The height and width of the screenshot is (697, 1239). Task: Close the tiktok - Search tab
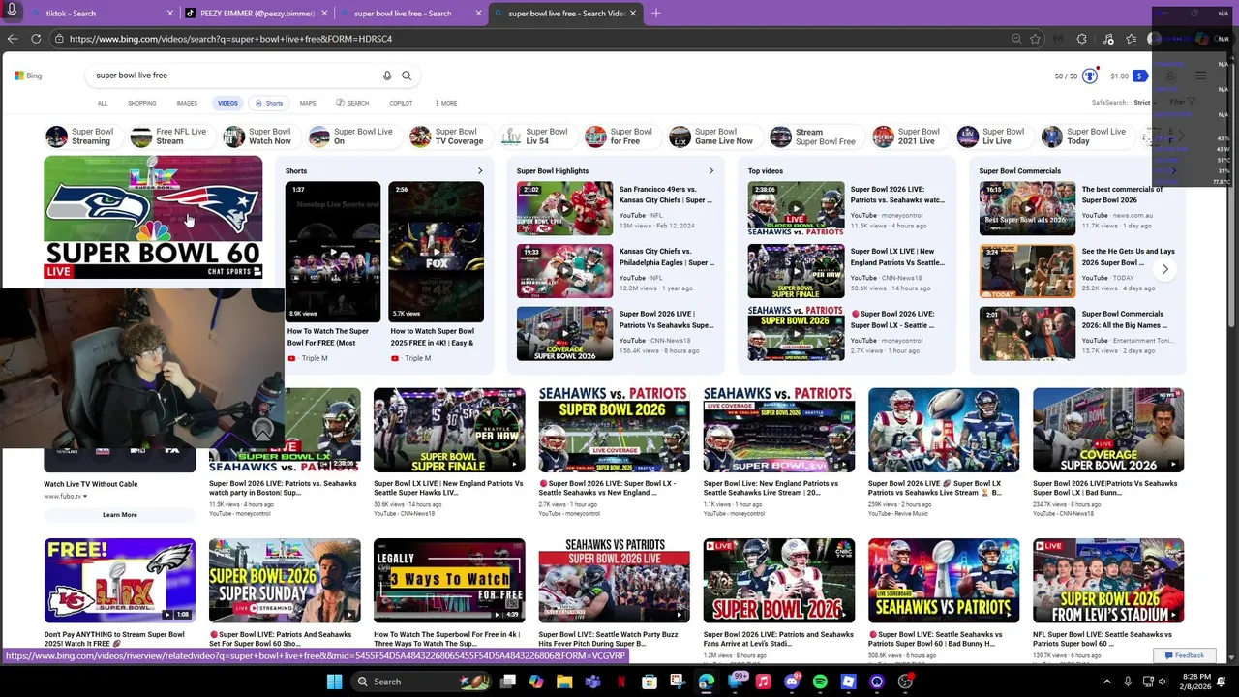[x=170, y=14]
